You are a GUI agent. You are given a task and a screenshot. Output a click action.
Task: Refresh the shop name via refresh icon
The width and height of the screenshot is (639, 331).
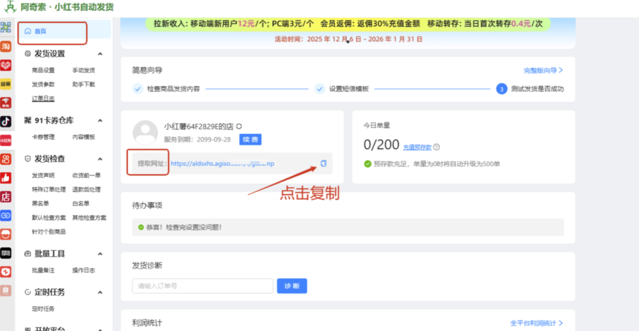click(239, 126)
